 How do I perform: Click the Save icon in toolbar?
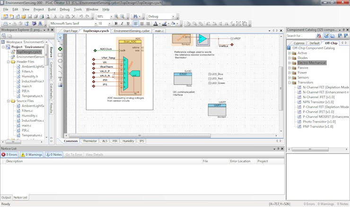click(30, 17)
